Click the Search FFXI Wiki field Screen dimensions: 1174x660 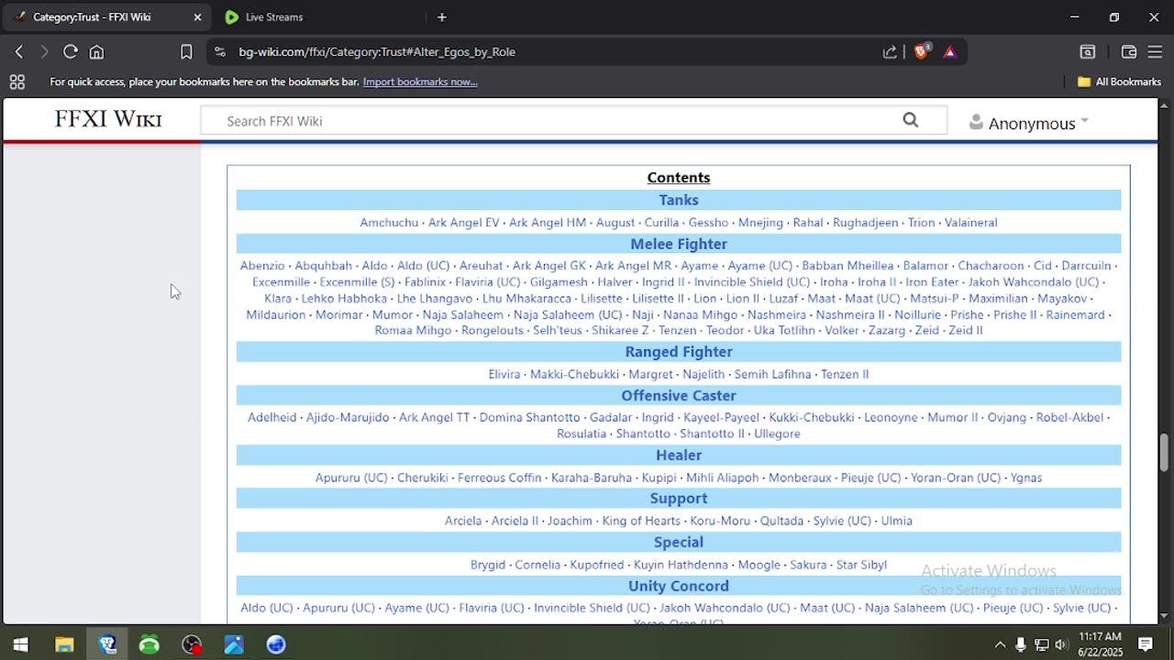click(x=550, y=121)
